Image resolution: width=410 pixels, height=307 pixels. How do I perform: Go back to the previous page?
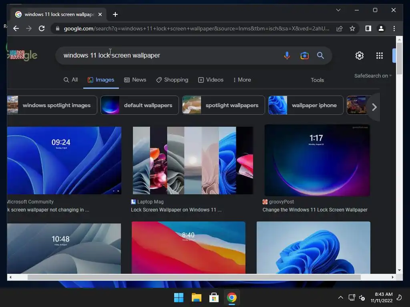pos(16,28)
